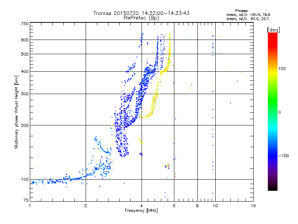Click the y-axis '75' tick label
298x224 pixels.
tap(26, 200)
